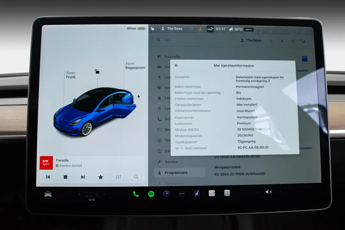This screenshot has height=230, width=345.
Task: Tap the AQI air quality badge
Action: click(x=249, y=29)
